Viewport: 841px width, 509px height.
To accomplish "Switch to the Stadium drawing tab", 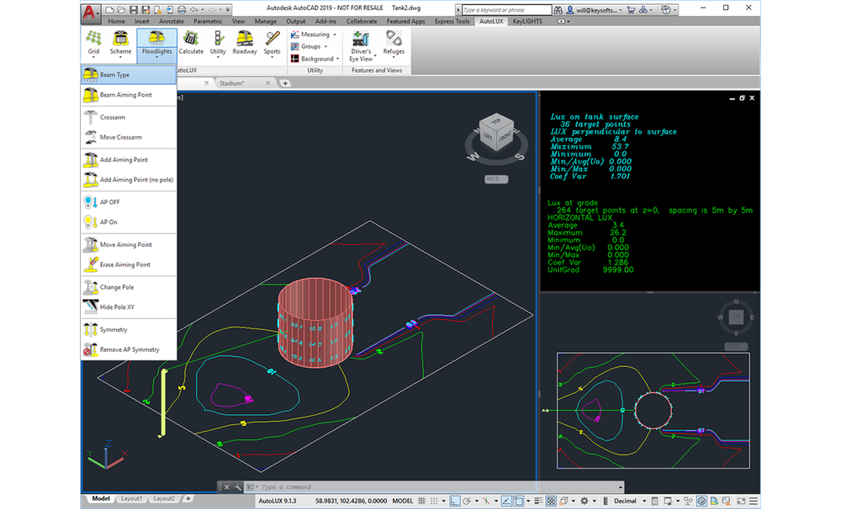I will pyautogui.click(x=232, y=84).
